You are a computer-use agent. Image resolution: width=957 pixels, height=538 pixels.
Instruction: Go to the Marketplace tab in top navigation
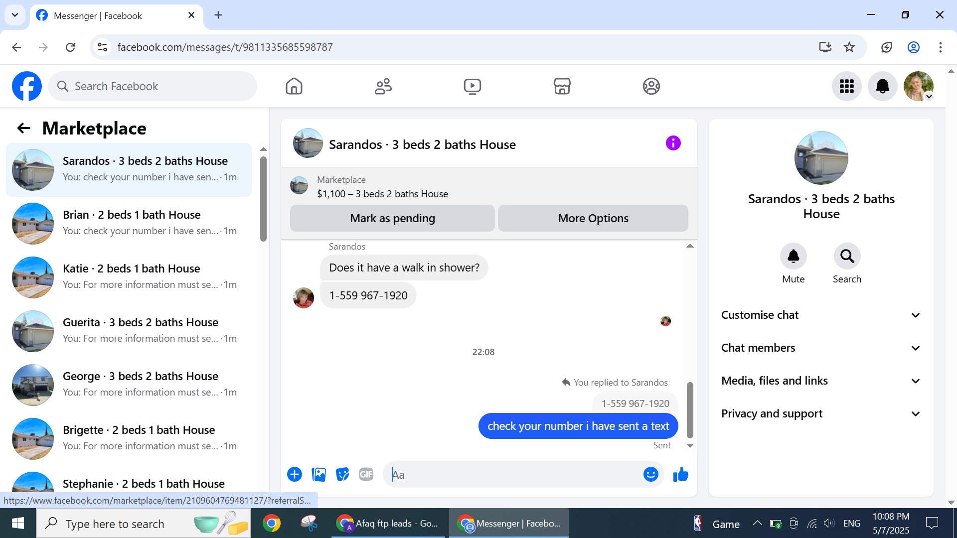562,86
